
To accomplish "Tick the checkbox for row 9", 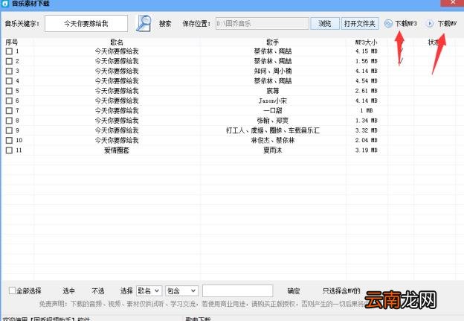I will click(9, 130).
